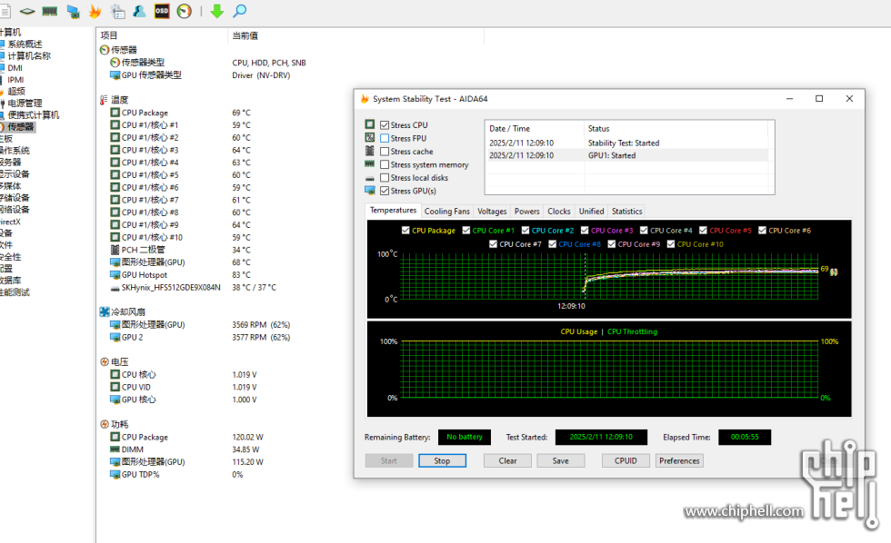Click the monitor and network card toolbar icon
This screenshot has width=891, height=543.
pyautogui.click(x=73, y=11)
